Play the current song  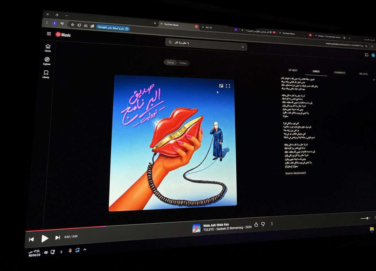tap(45, 239)
